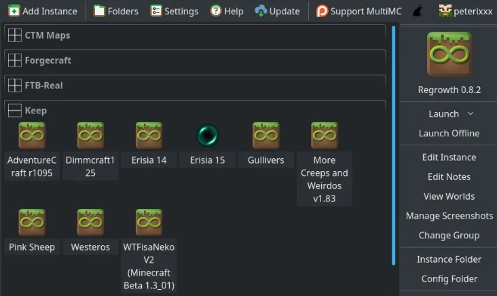The height and width of the screenshot is (296, 497).
Task: Open the Settings dialog
Action: pos(174,11)
